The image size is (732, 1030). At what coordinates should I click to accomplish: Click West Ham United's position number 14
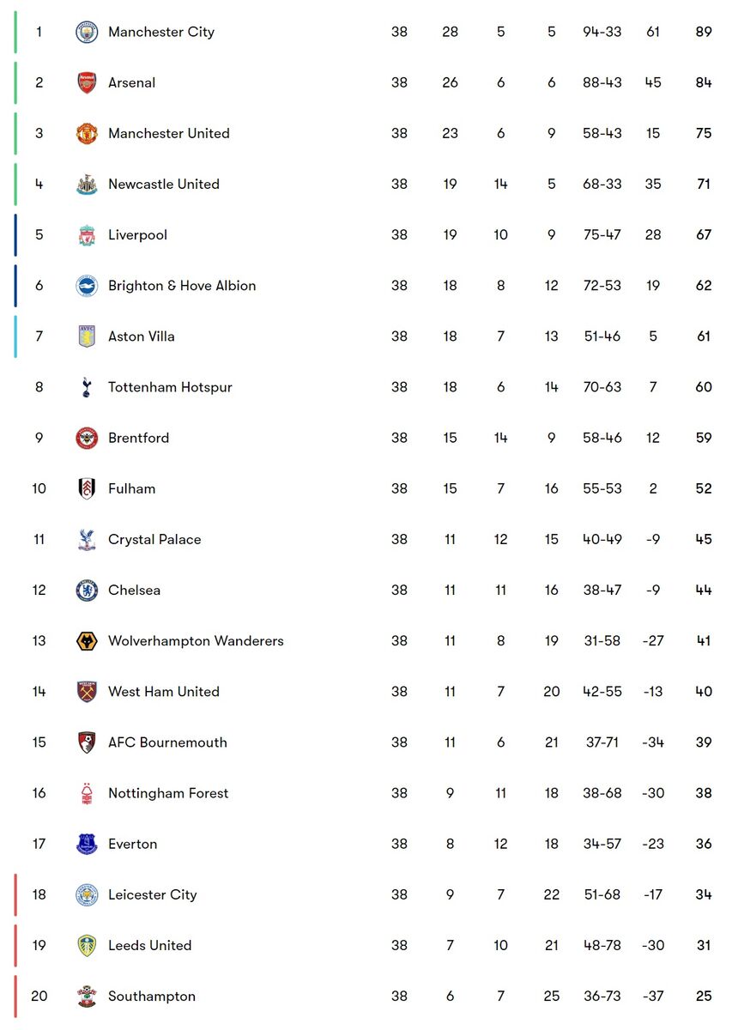pos(39,692)
